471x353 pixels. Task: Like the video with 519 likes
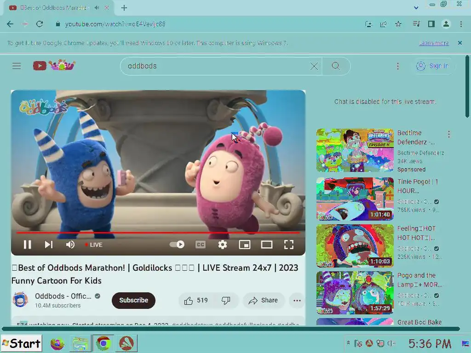coord(196,300)
